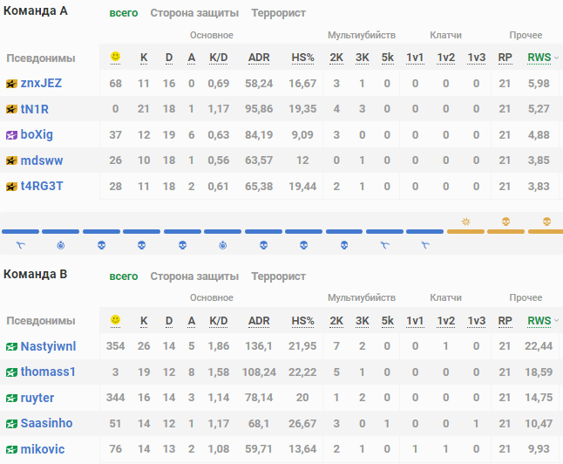Image resolution: width=563 pixels, height=464 pixels.
Task: Click the smiley icon in Команда B header
Action: [115, 321]
